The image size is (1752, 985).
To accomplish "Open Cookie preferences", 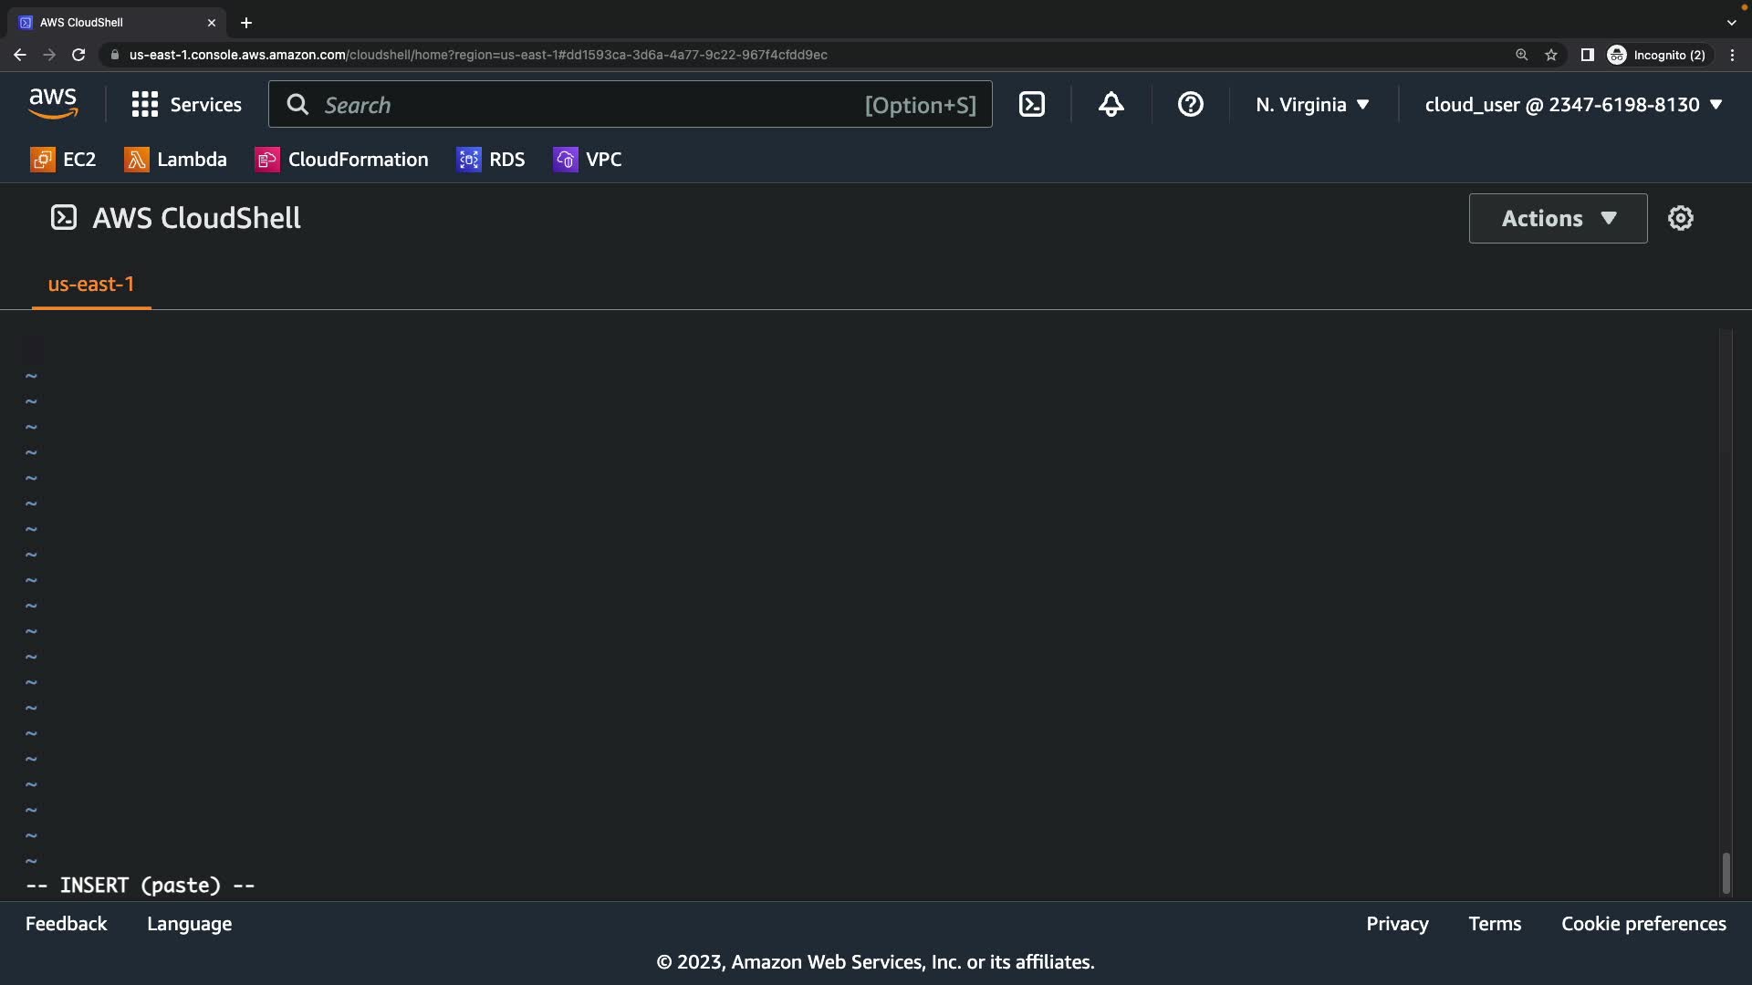I will point(1643,924).
